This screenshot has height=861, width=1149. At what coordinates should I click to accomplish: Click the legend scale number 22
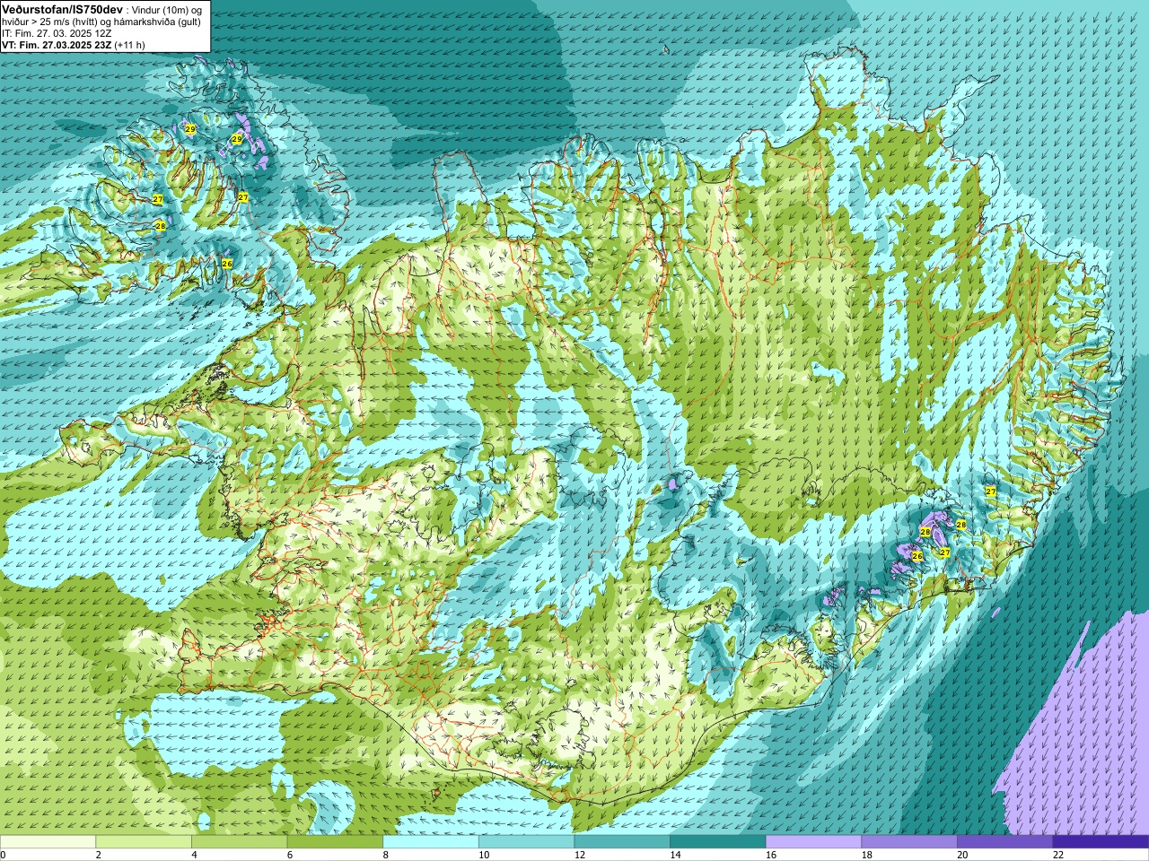click(1058, 855)
